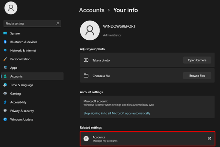Select Accounts in the sidebar

pos(16,76)
